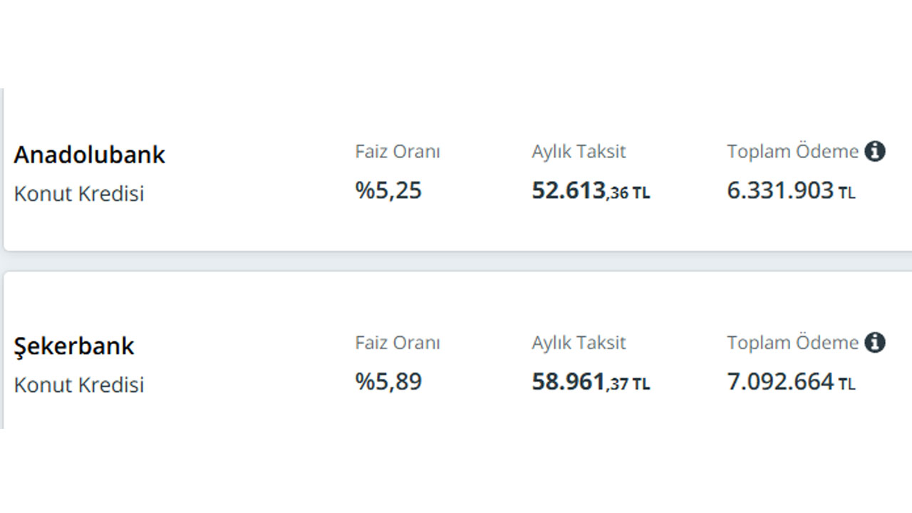Select Konut Kredisi under Şekerbank
This screenshot has width=912, height=513.
pos(79,385)
